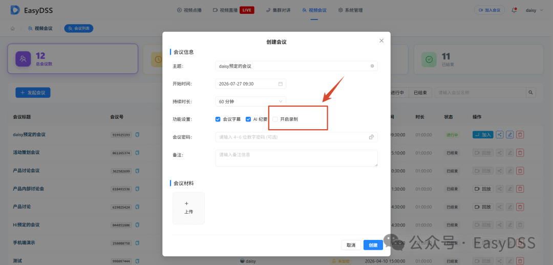Edit the daisy预定的会议 row
Viewport: 553px width, 265px height.
509,134
